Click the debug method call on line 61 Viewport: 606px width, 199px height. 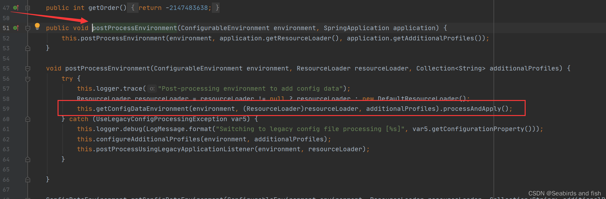[x=133, y=129]
